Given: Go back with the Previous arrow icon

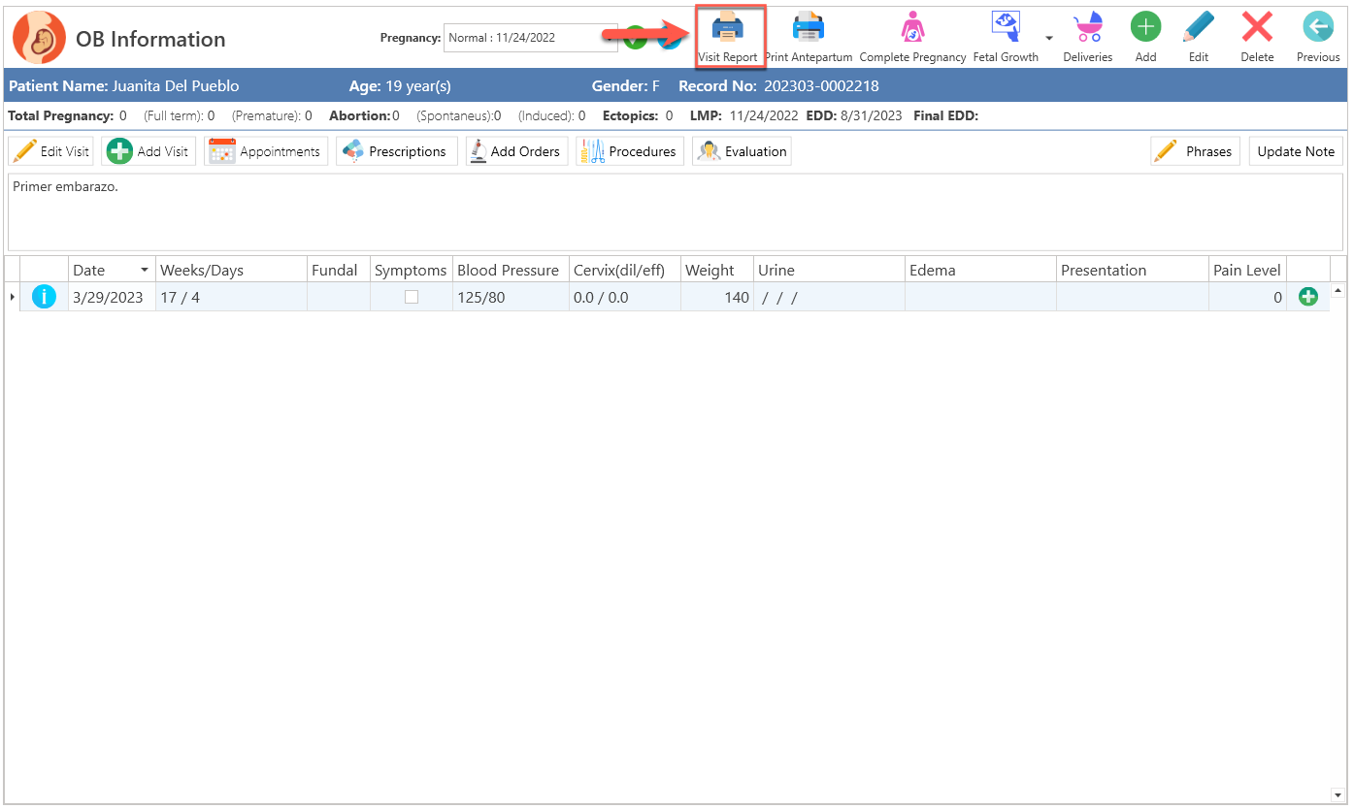Looking at the screenshot, I should (1317, 27).
